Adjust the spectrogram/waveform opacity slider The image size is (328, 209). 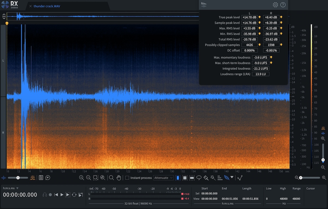(18, 178)
